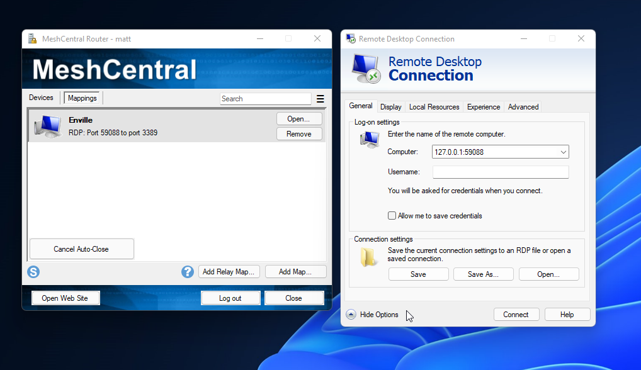Image resolution: width=641 pixels, height=370 pixels.
Task: Click inside the Search field
Action: pos(264,98)
